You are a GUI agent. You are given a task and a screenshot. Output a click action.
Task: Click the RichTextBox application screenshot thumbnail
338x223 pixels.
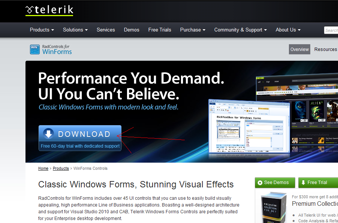[x=249, y=126]
